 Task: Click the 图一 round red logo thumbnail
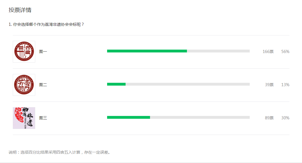pyautogui.click(x=24, y=52)
